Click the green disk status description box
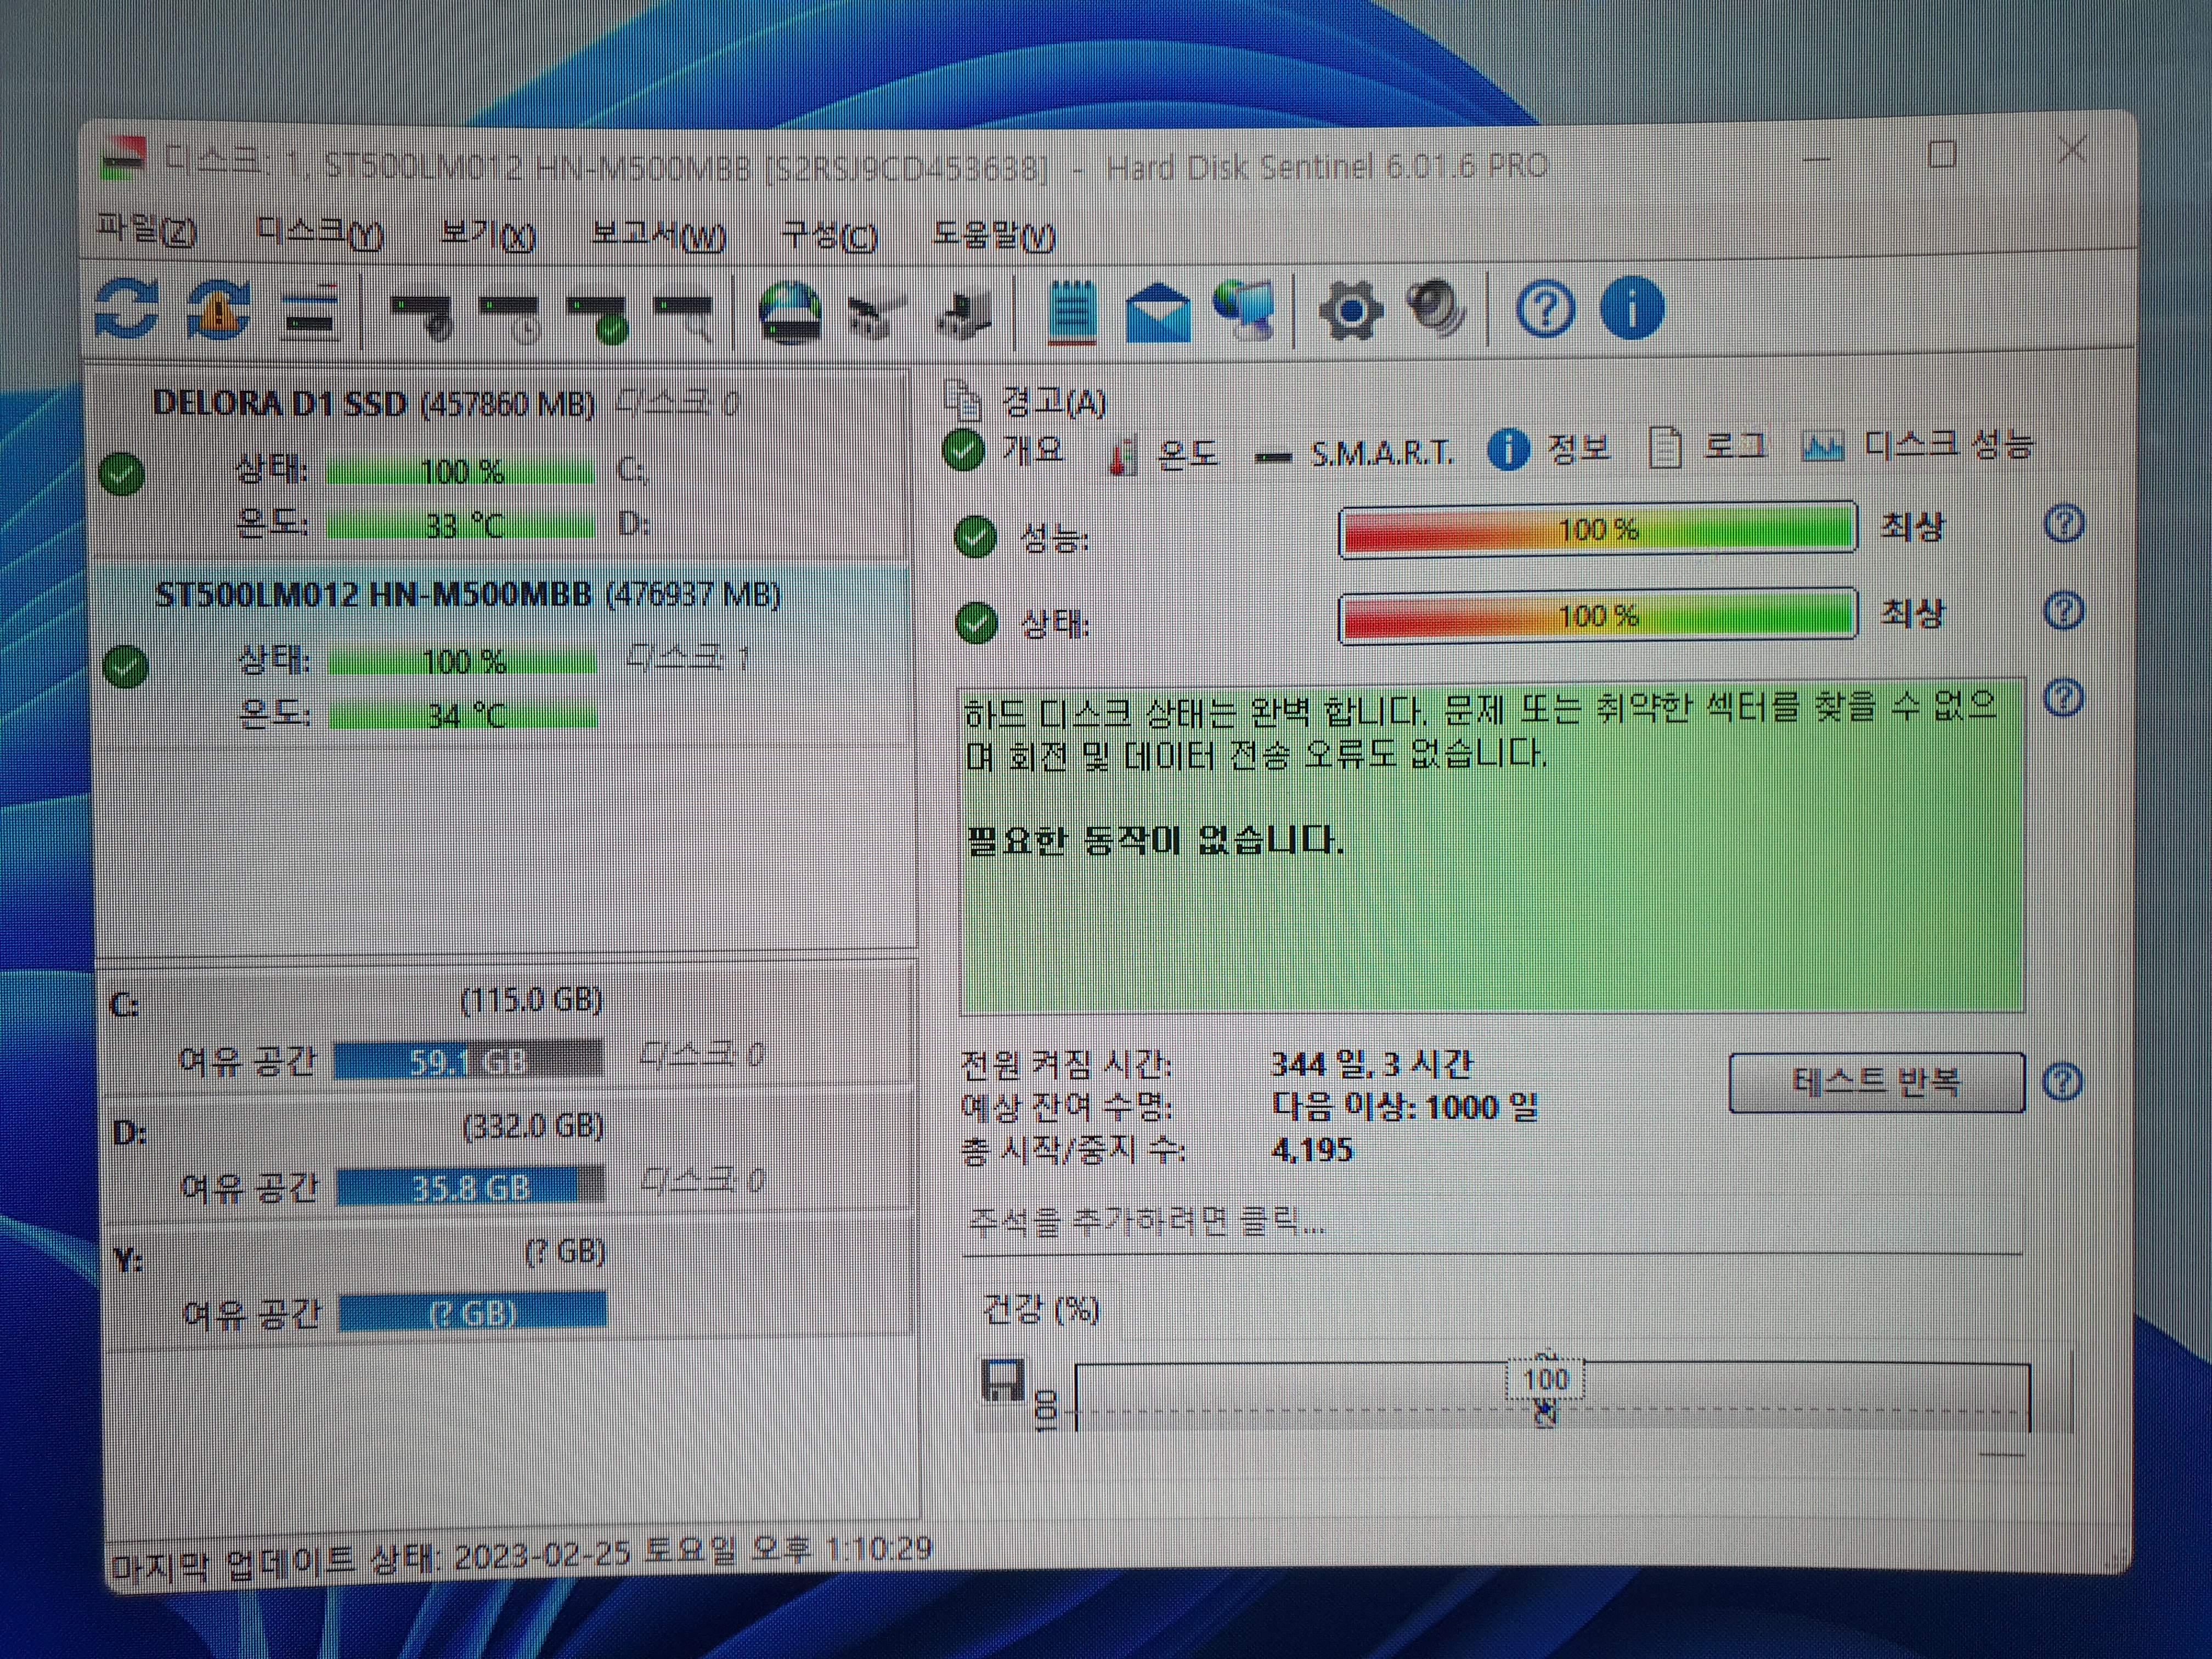2212x1659 pixels. tap(1491, 847)
